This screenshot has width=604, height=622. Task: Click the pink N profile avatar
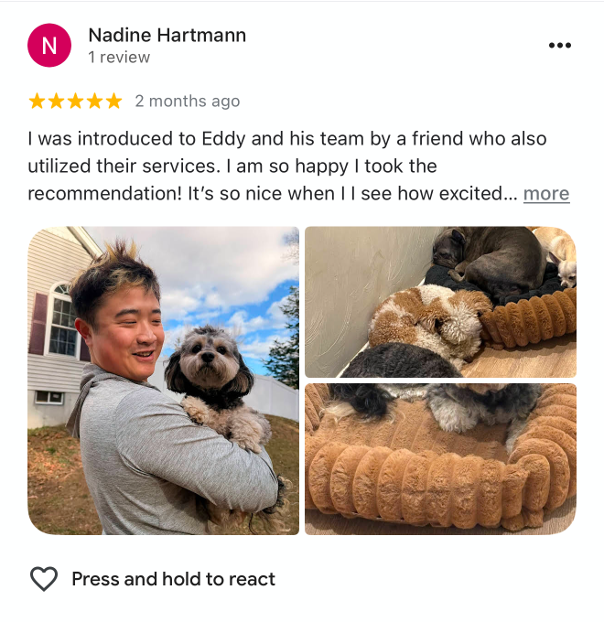point(49,45)
